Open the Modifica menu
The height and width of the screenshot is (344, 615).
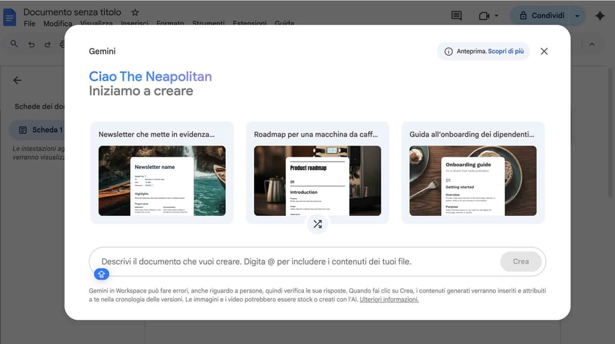point(58,23)
